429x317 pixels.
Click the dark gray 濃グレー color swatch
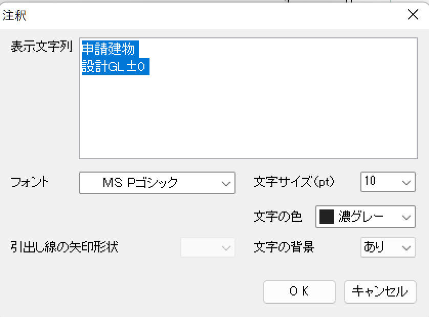(x=326, y=217)
